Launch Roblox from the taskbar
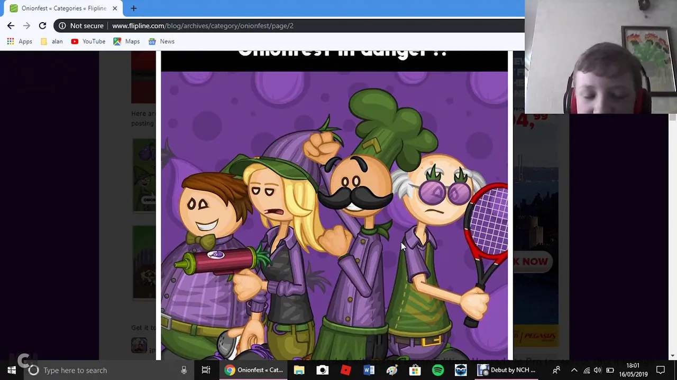Viewport: 677px width, 380px height. (345, 370)
